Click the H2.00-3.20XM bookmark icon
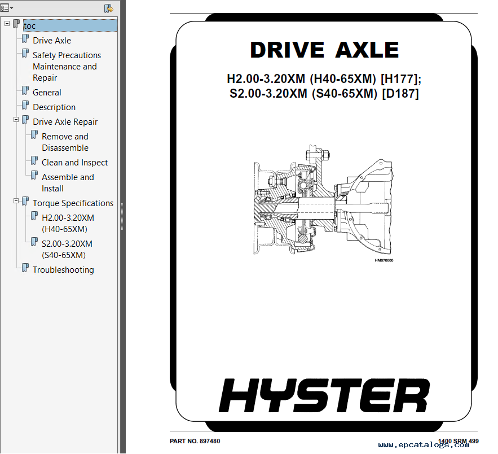498x454 pixels. 34,216
